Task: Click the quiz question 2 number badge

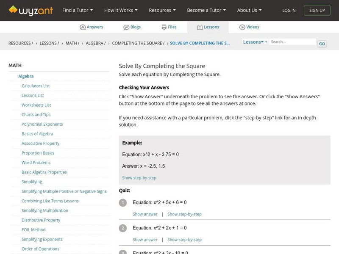Action: (x=123, y=228)
